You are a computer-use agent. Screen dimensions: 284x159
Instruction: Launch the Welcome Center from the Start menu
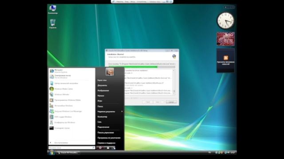71,83
